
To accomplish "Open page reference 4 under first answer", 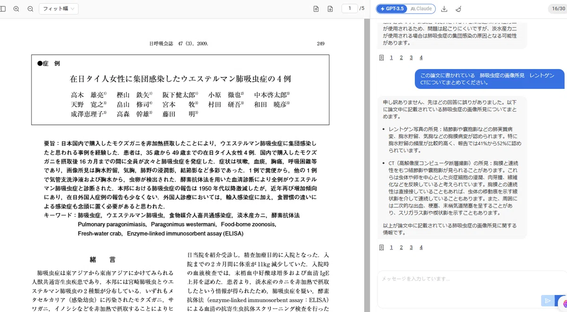I will pyautogui.click(x=421, y=58).
